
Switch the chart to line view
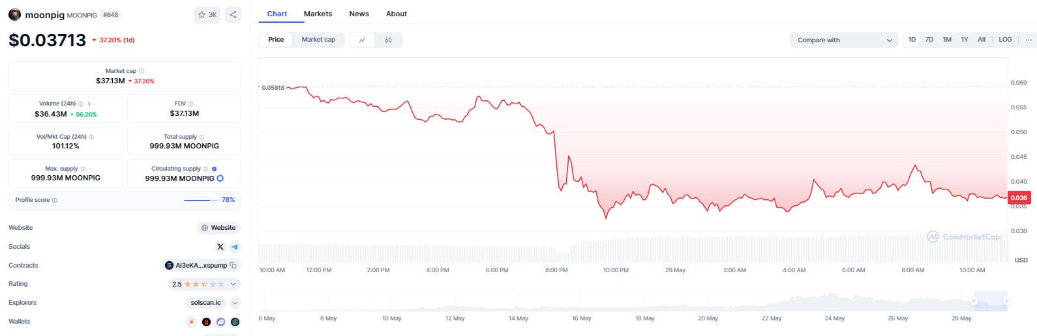[x=362, y=40]
